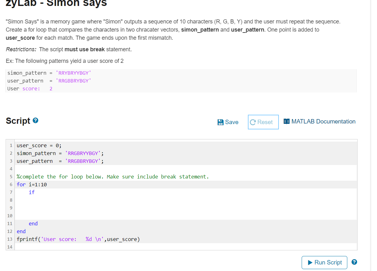
Task: Click the green comment on line 5
Action: point(113,177)
